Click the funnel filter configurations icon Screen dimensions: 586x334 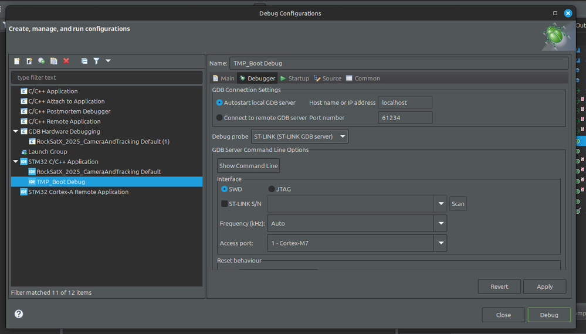(96, 61)
